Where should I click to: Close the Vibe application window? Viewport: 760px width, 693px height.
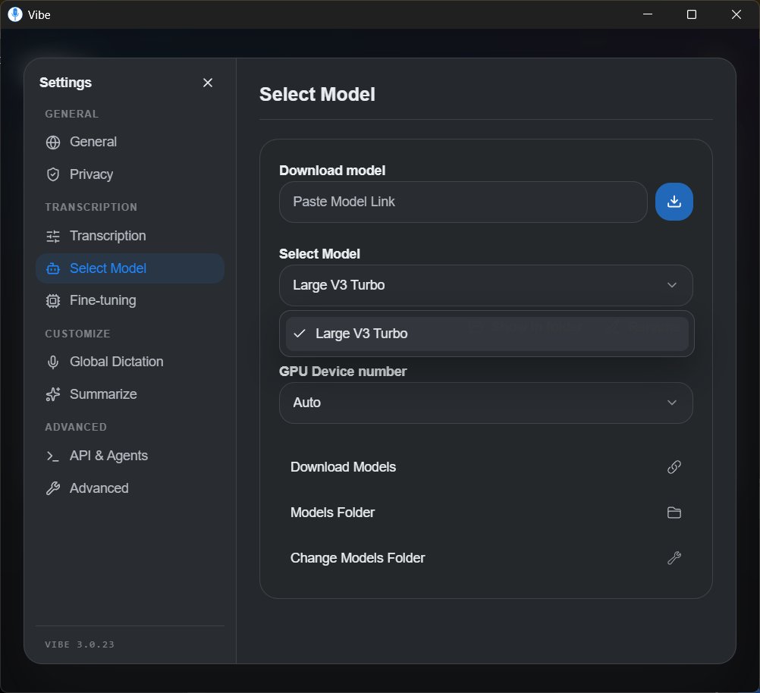(736, 14)
